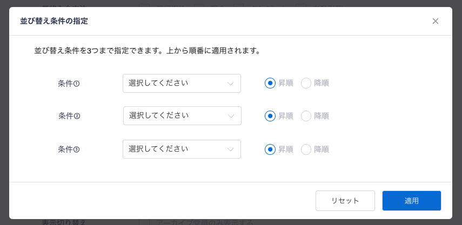Open the 条件③ selection dropdown
The height and width of the screenshot is (225, 462).
182,149
